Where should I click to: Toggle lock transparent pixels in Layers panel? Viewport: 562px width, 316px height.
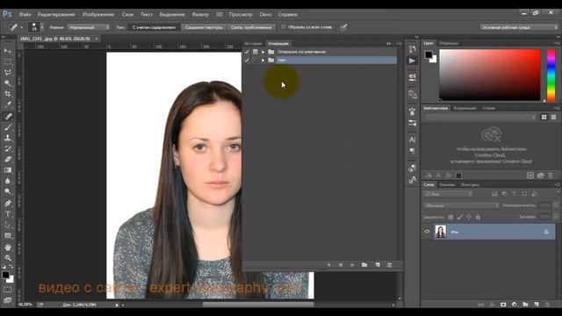click(450, 217)
